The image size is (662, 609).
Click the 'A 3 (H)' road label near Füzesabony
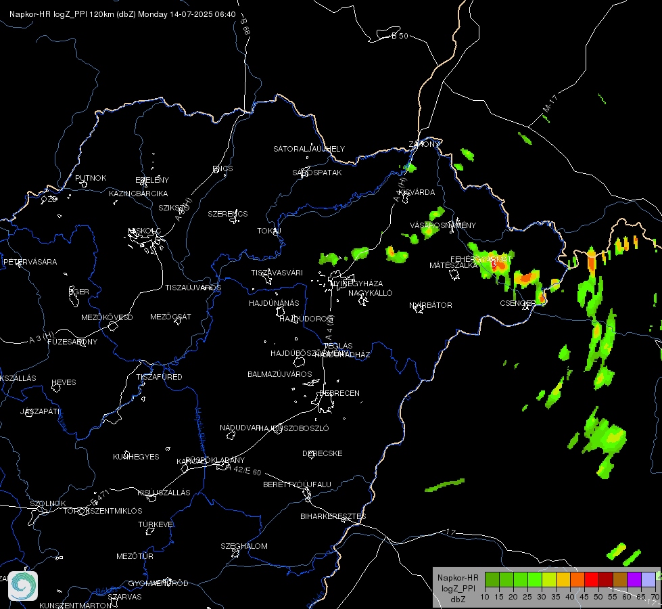41,338
